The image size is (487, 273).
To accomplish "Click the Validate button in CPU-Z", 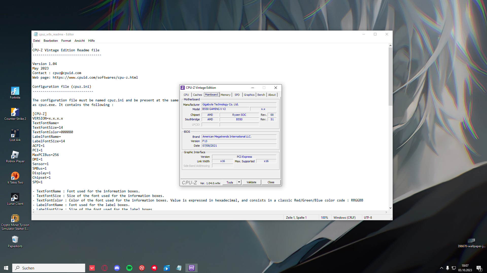I will pos(251,182).
